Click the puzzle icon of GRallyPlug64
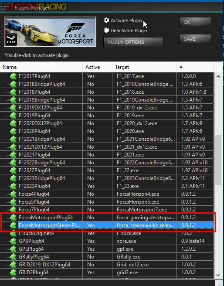224x286 pixels. point(13,257)
